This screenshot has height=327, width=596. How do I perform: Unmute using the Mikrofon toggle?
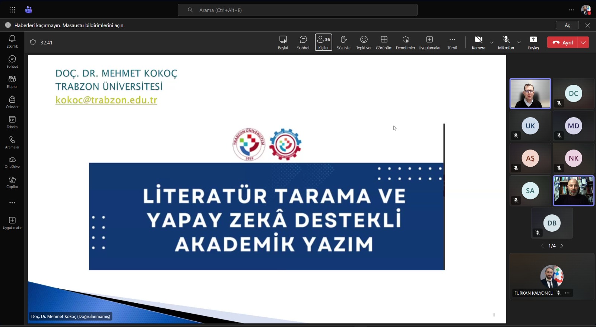(x=505, y=42)
